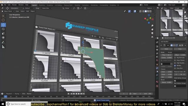188x106 pixels.
Task: Click the image editor zoom icon
Action: pos(185,12)
